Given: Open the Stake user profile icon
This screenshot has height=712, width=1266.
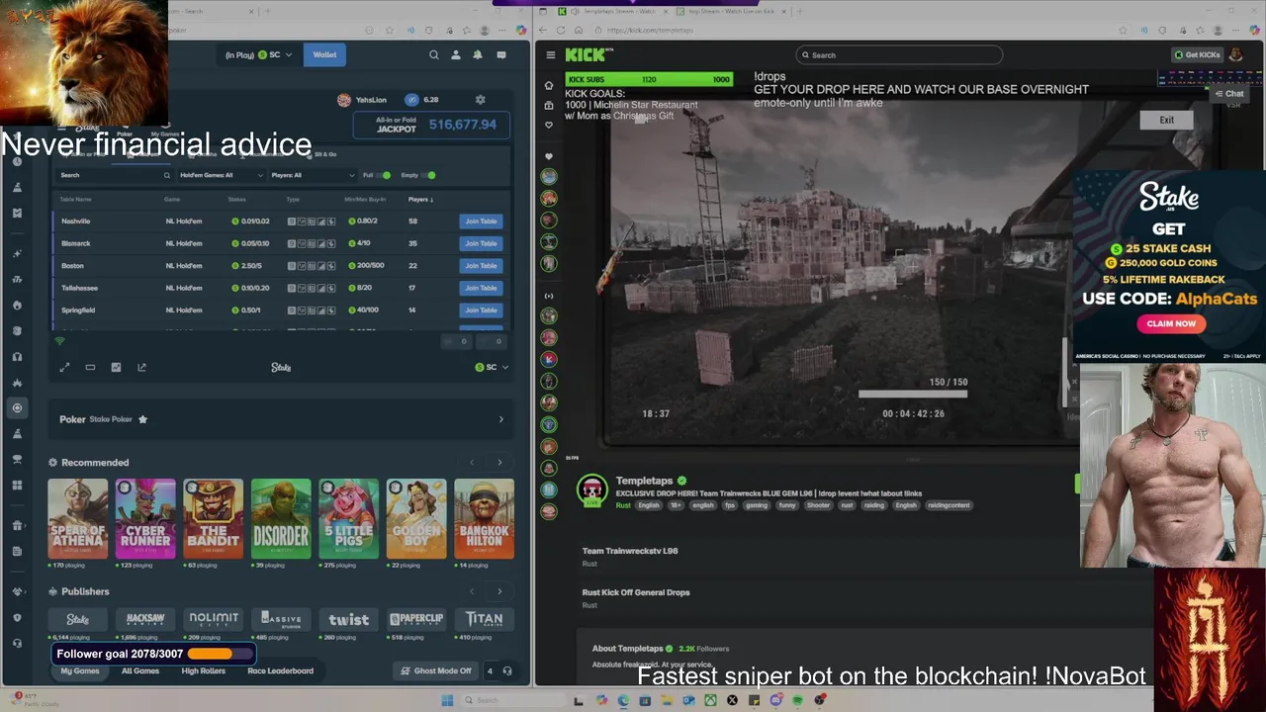Looking at the screenshot, I should tap(456, 55).
